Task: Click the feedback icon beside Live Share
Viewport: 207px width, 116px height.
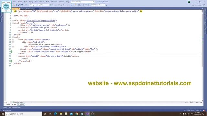Action: 204,5
